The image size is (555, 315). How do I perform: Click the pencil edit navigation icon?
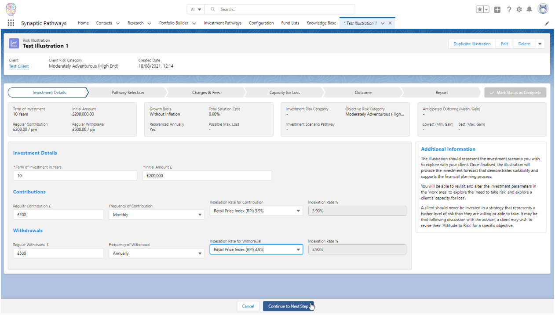547,23
